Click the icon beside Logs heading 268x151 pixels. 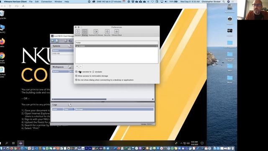[70, 105]
